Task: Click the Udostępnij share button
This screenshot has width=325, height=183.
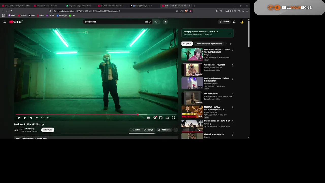Action: (164, 130)
